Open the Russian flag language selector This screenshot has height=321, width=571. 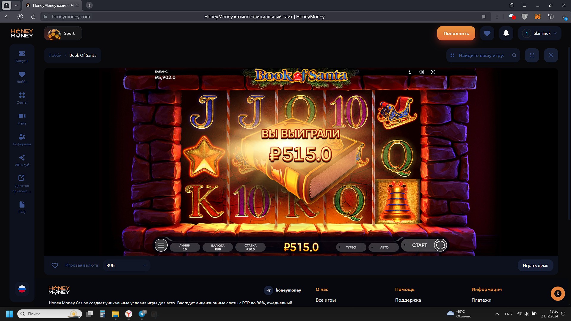click(22, 289)
